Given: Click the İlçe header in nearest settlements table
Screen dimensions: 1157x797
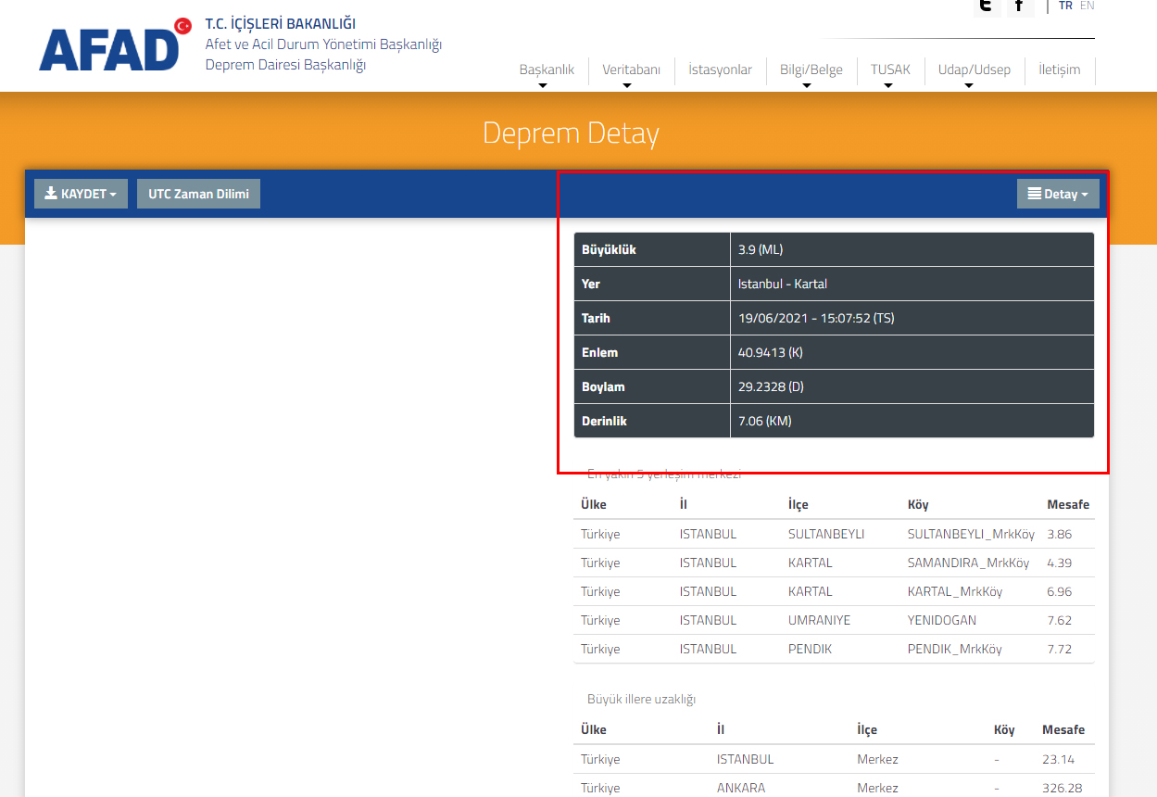Looking at the screenshot, I should (x=798, y=504).
